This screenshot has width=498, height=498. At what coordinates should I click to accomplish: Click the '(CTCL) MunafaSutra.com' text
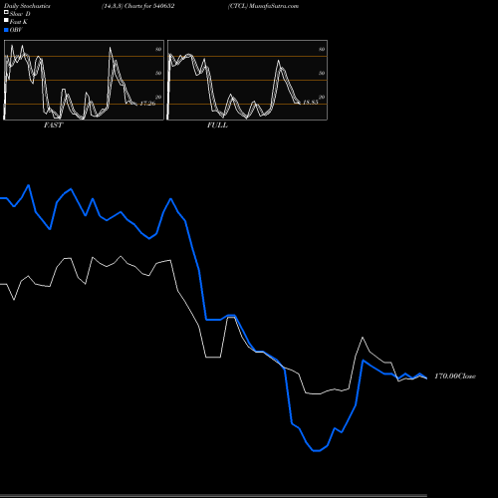[263, 6]
